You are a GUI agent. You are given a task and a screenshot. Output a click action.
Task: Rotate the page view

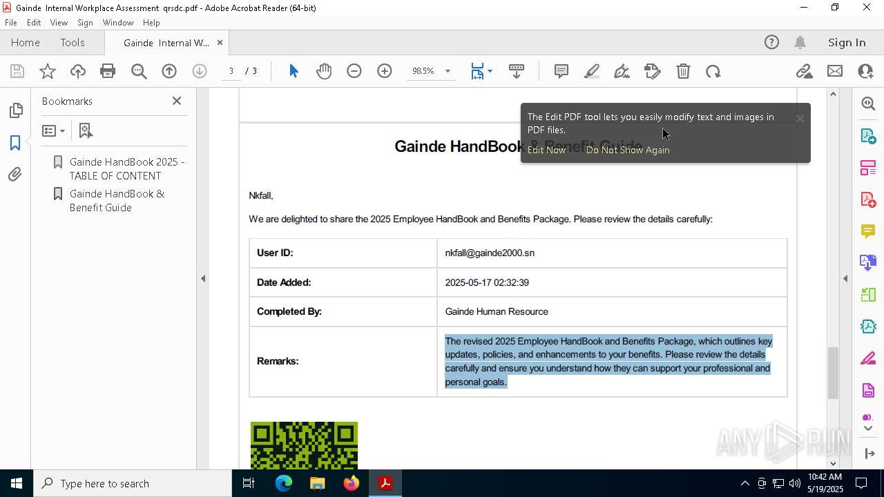[x=713, y=71]
